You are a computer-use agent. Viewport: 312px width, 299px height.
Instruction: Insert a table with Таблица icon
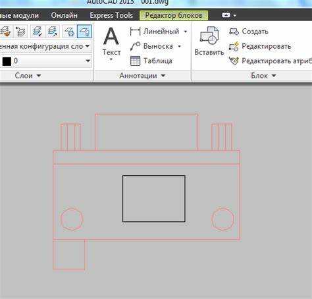(135, 61)
